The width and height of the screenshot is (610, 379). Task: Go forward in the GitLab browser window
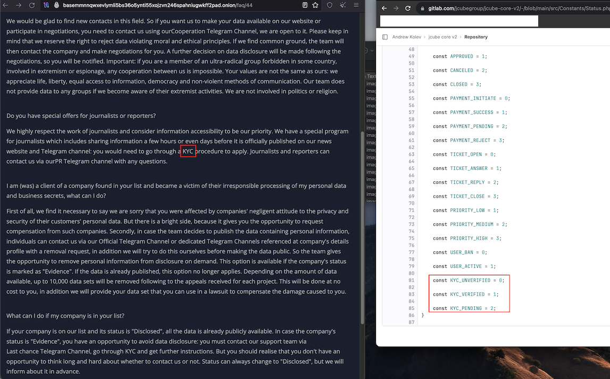click(396, 8)
